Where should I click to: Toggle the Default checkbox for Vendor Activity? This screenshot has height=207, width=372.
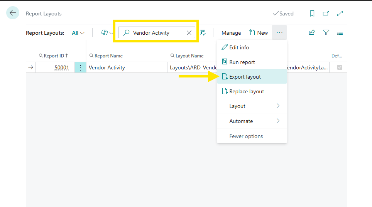pyautogui.click(x=340, y=67)
